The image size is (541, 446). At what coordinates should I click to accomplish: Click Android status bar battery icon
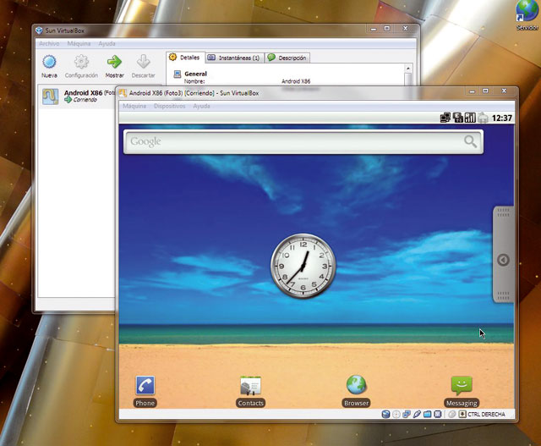[483, 118]
